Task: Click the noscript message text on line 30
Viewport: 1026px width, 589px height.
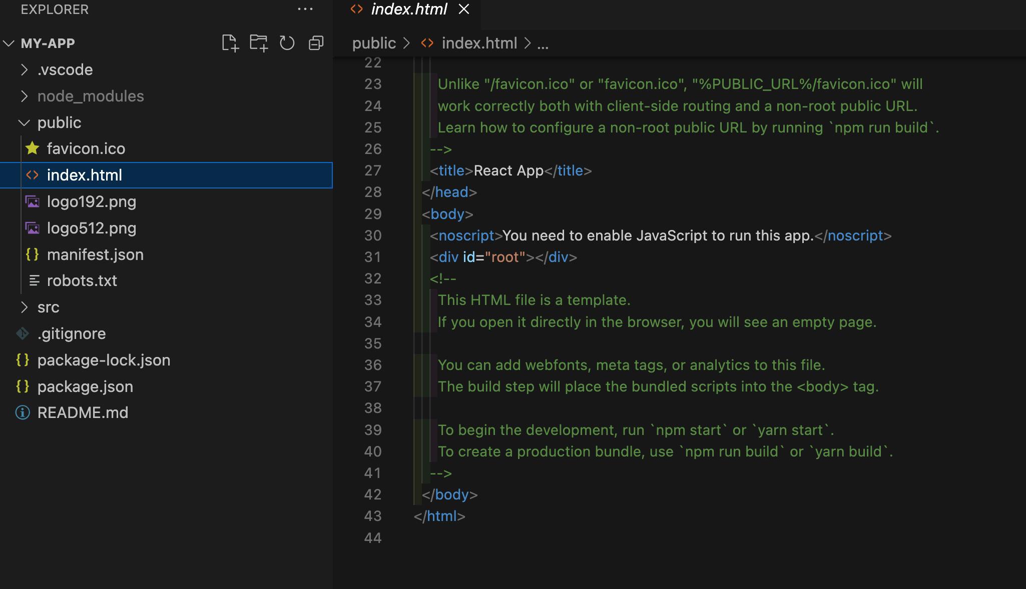Action: 658,235
